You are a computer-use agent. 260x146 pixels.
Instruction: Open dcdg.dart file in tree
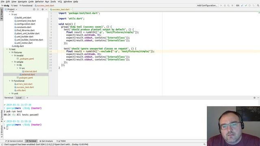click(x=18, y=46)
